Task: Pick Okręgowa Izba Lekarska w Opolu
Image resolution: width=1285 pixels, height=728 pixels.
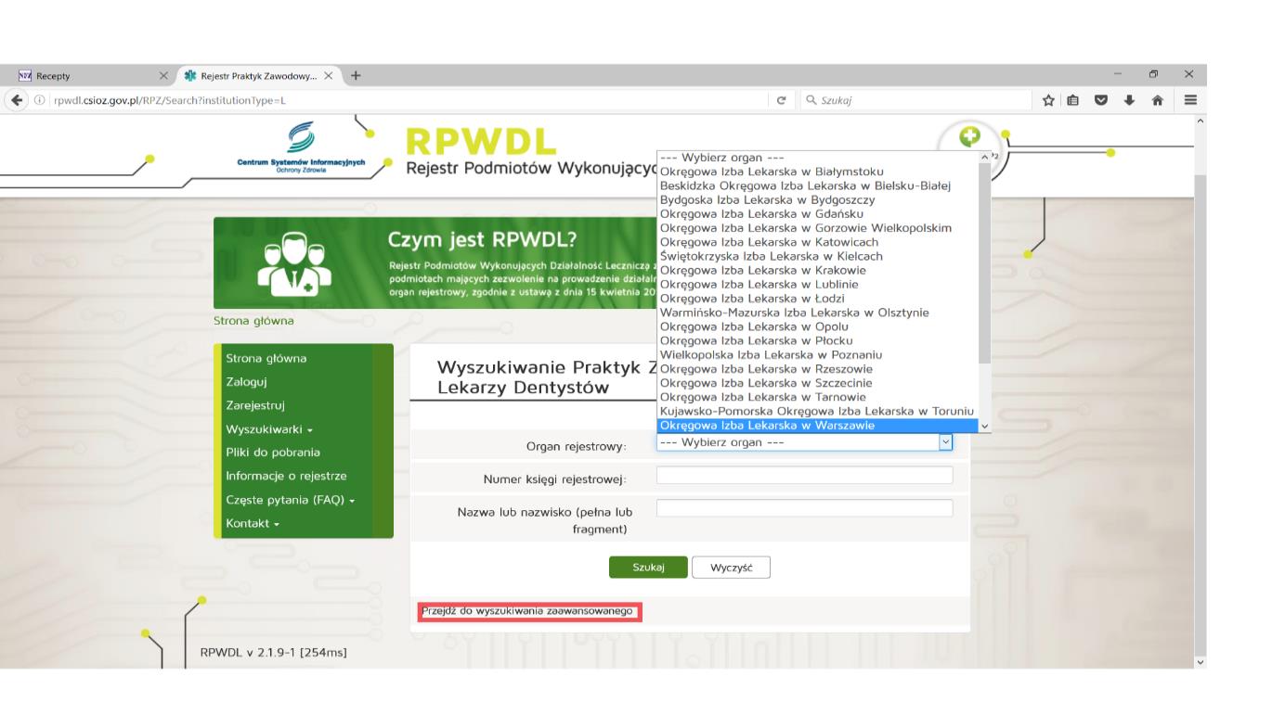Action: [818, 326]
